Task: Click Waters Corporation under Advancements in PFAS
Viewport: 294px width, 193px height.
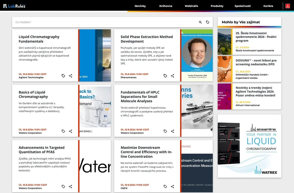Action: click(x=30, y=188)
